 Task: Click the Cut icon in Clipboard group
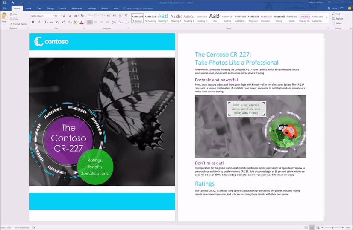click(x=14, y=14)
